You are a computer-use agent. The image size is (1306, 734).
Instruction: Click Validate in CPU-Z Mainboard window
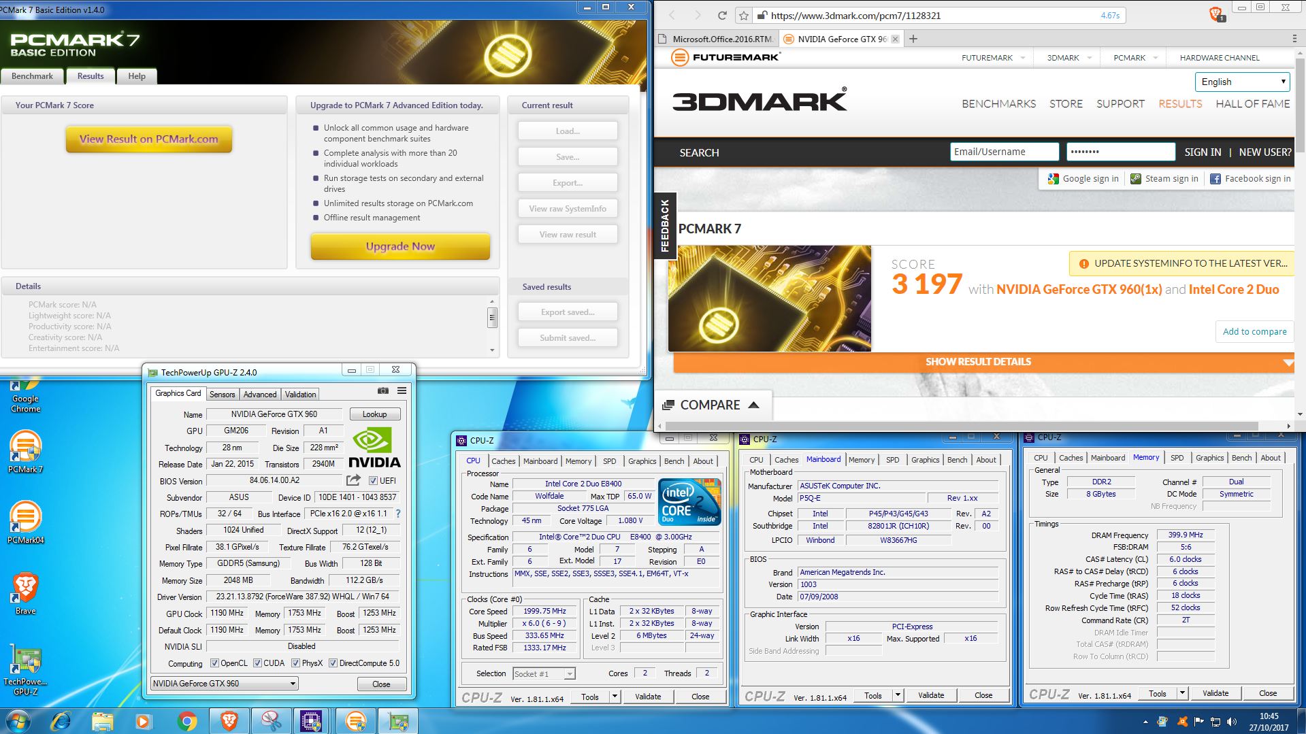(931, 695)
